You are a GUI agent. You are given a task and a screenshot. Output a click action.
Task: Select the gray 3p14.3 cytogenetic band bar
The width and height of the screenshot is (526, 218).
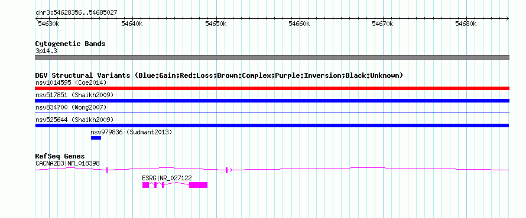click(272, 57)
